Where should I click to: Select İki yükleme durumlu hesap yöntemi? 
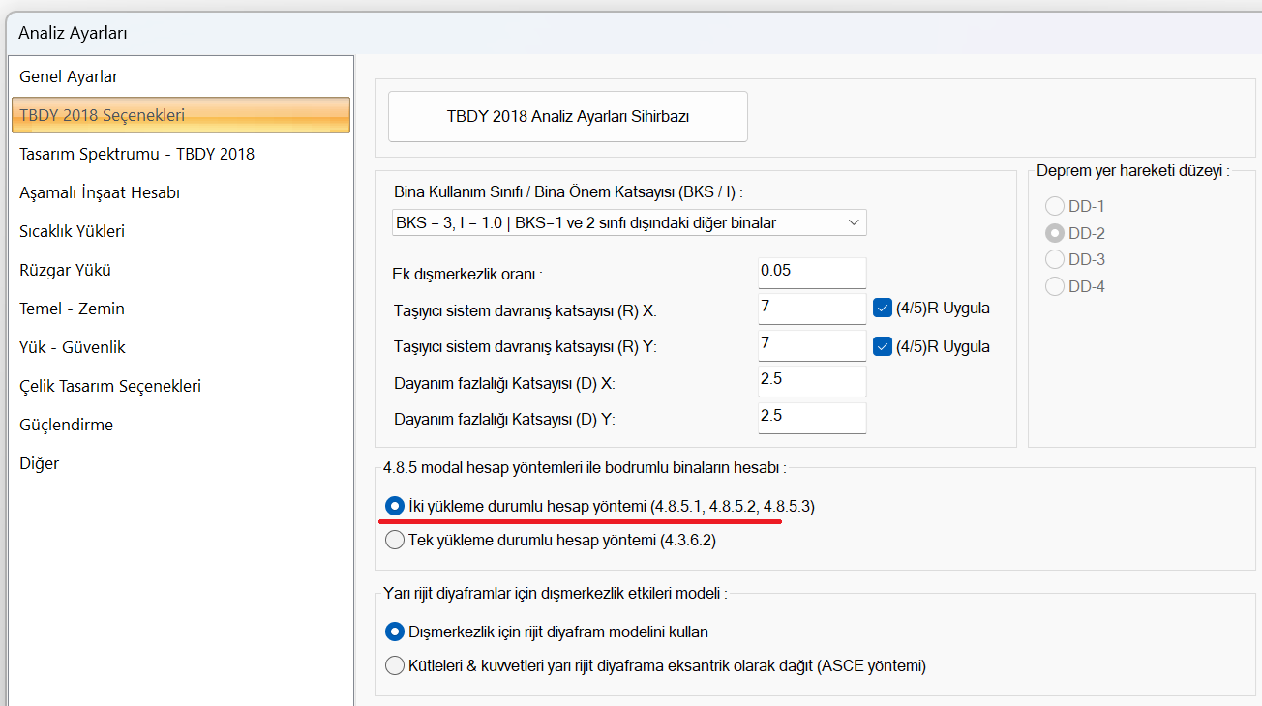coord(395,506)
